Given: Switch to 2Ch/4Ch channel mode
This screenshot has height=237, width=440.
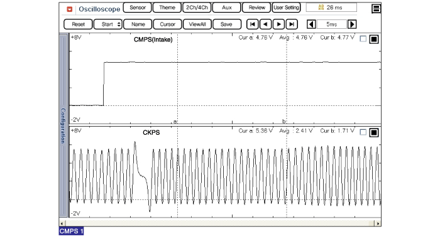Looking at the screenshot, I should point(197,8).
